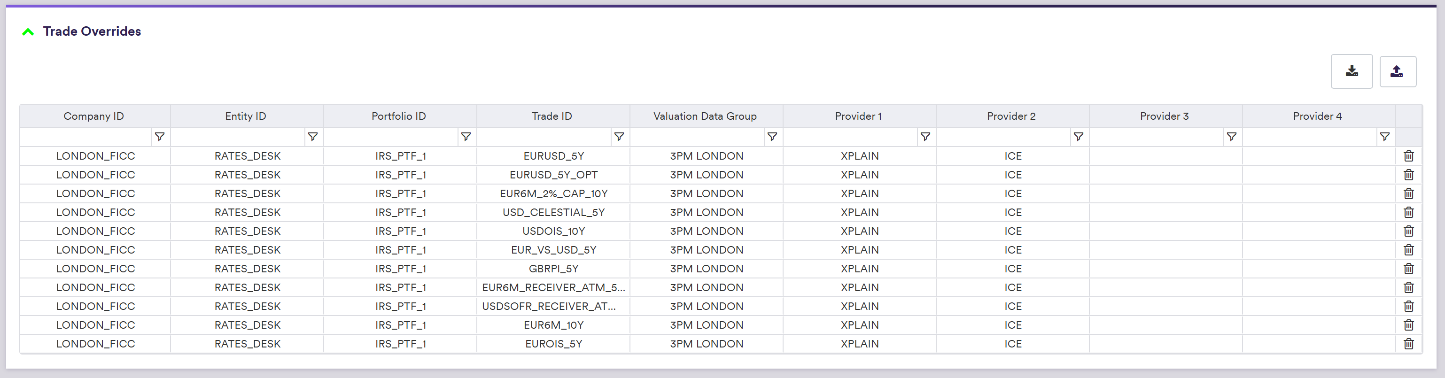Image resolution: width=1445 pixels, height=378 pixels.
Task: Open the Company ID filter icon
Action: [159, 137]
